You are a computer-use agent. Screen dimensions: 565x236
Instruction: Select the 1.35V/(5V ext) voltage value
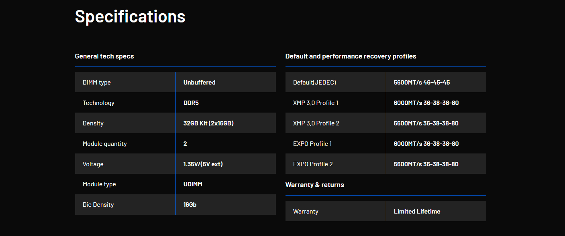203,164
